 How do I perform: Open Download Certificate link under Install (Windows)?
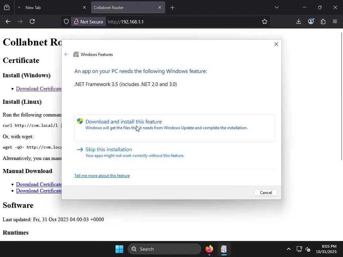click(39, 88)
